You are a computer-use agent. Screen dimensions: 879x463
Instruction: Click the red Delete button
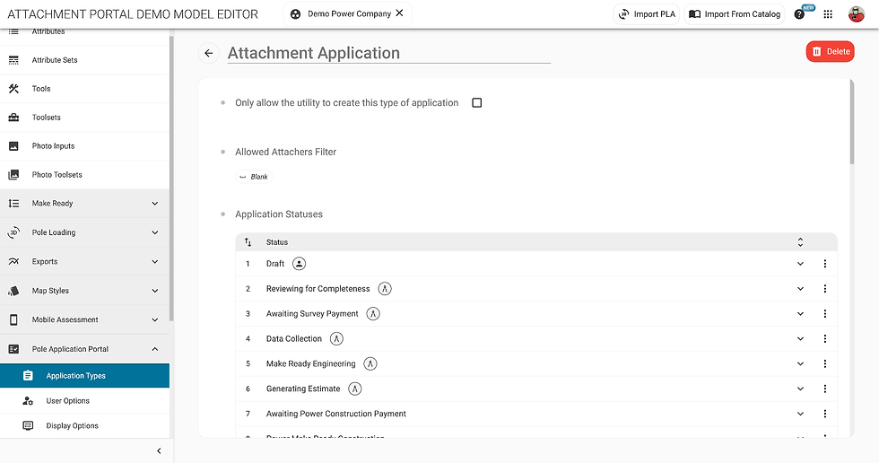(830, 52)
